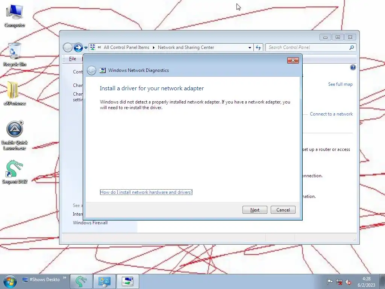Screen dimensions: 385x289
Task: Click Network and Sharing Center breadcrumb
Action: 186,47
